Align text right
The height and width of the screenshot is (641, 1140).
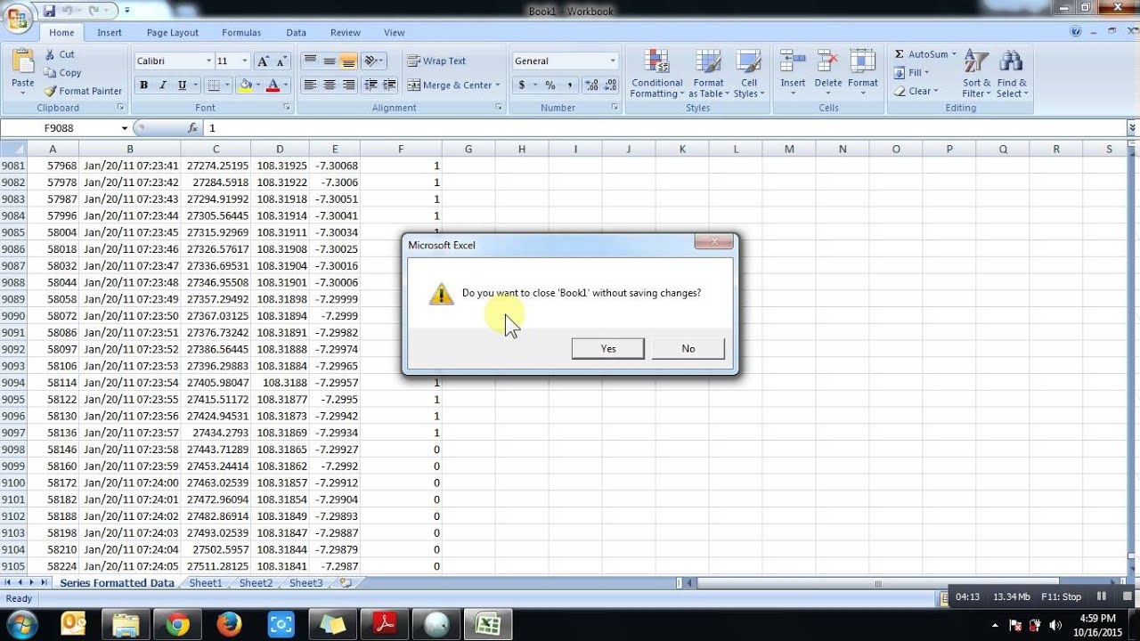(x=348, y=85)
